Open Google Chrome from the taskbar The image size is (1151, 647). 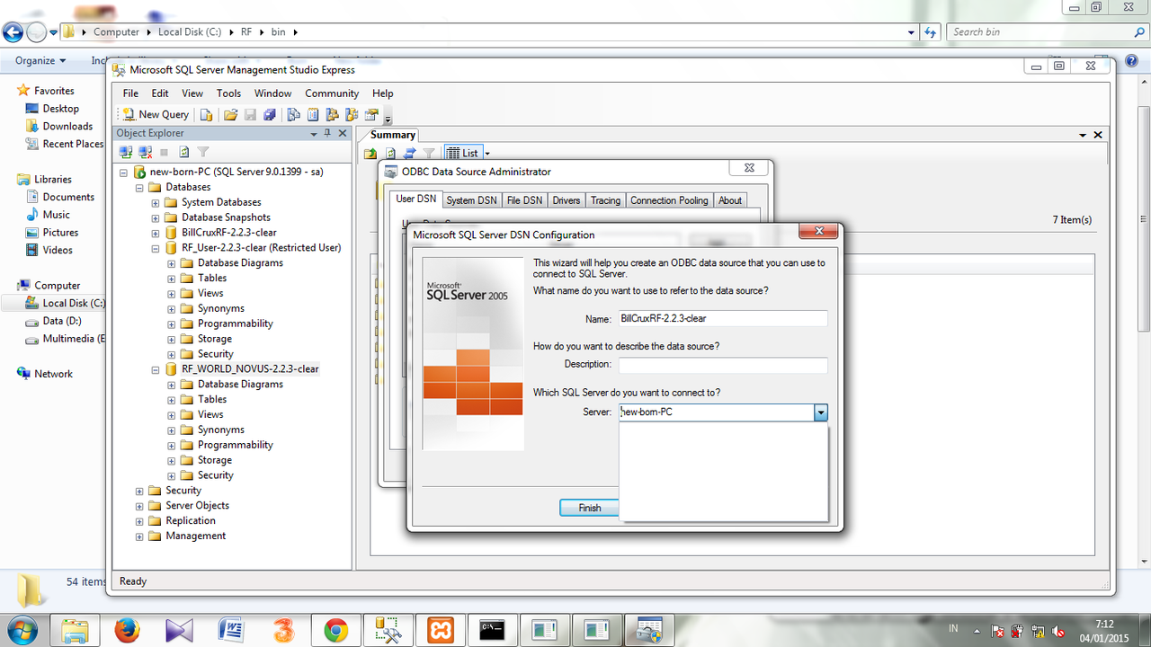tap(336, 630)
